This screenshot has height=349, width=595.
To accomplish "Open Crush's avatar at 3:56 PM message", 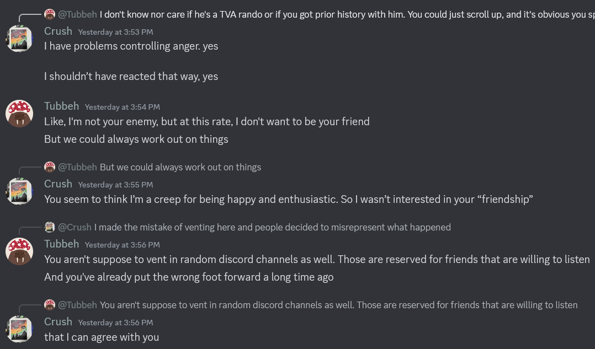I will click(19, 329).
